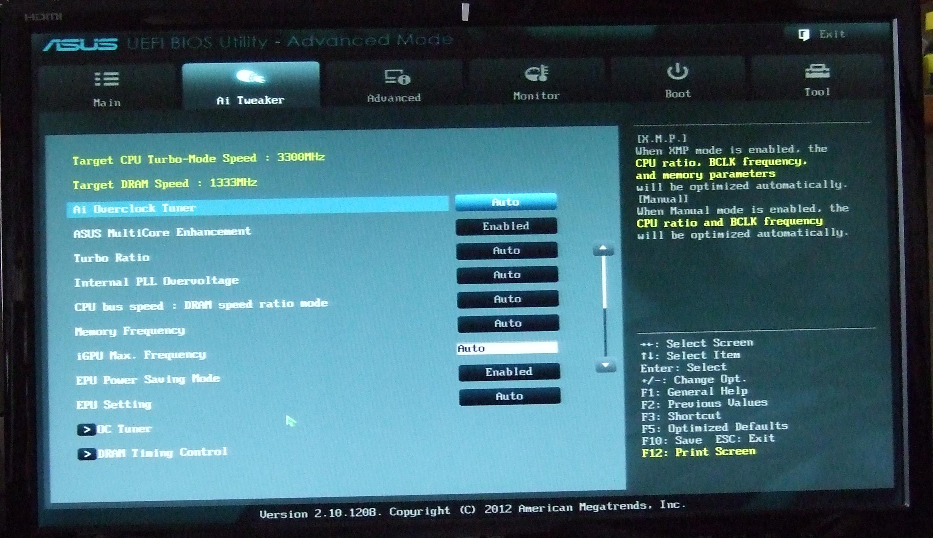The height and width of the screenshot is (538, 933).
Task: Click the settings list scrollbar thumb
Action: pyautogui.click(x=604, y=283)
